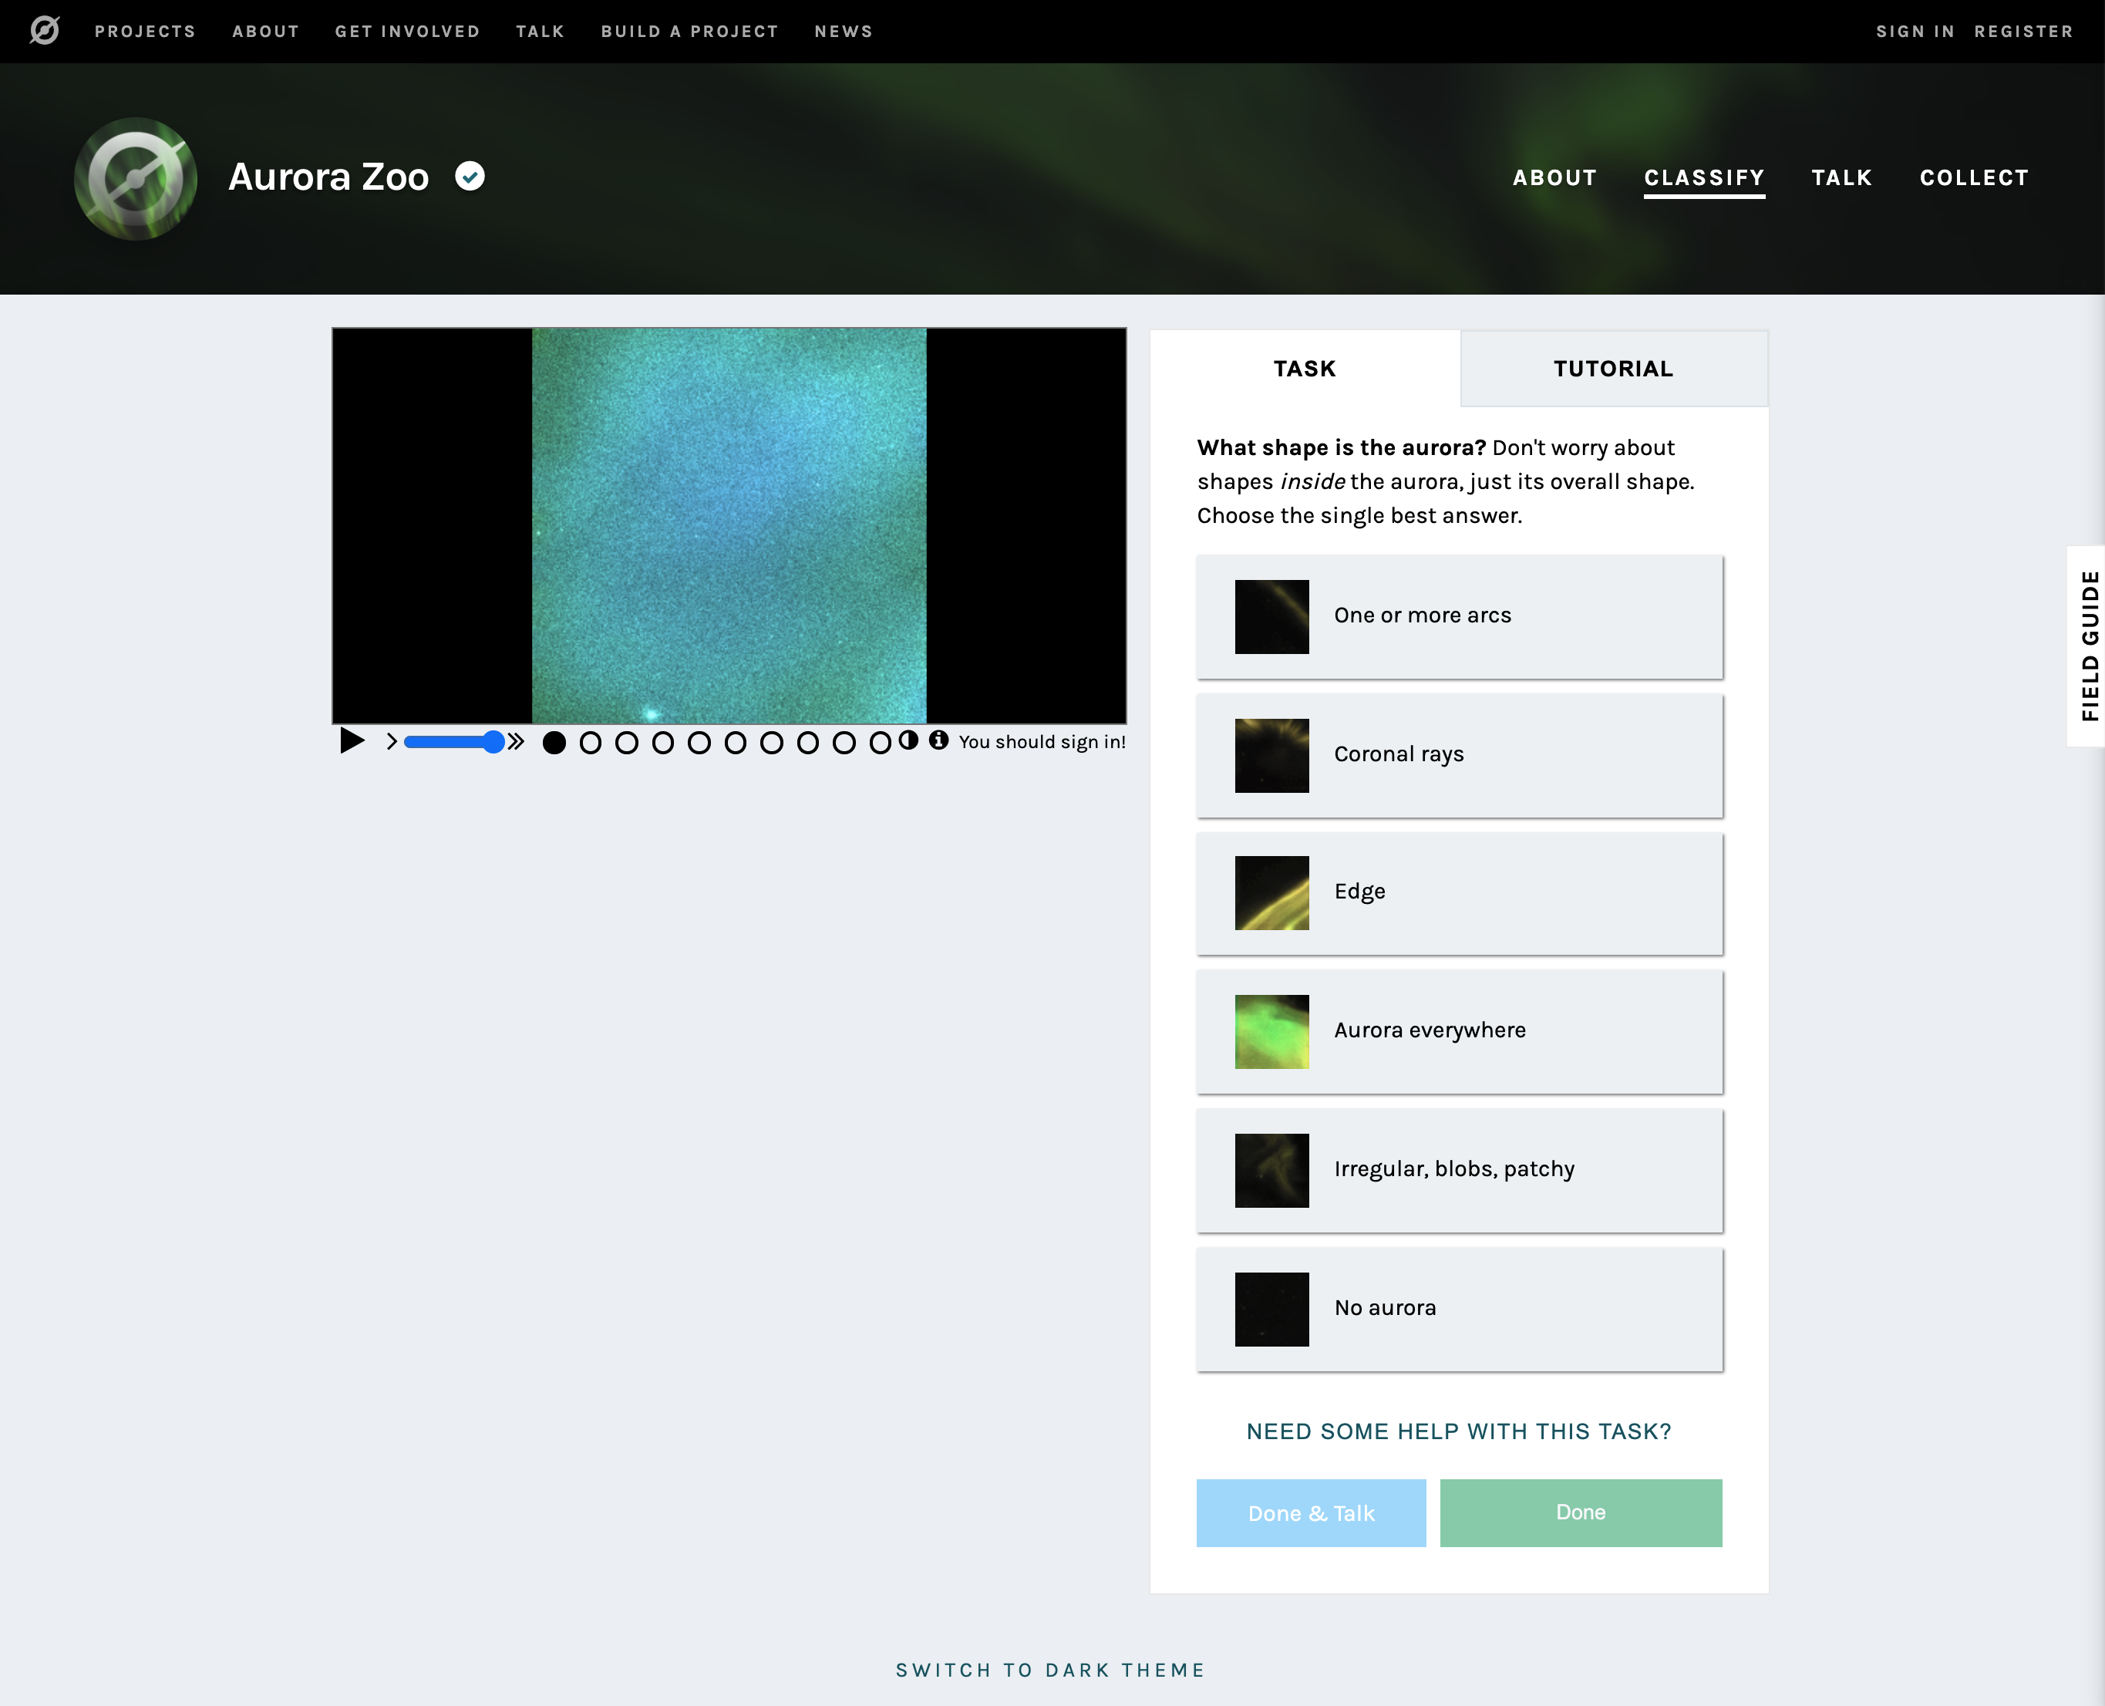Open BUILD A PROJECT
Screen dimensions: 2105x1706
[689, 32]
